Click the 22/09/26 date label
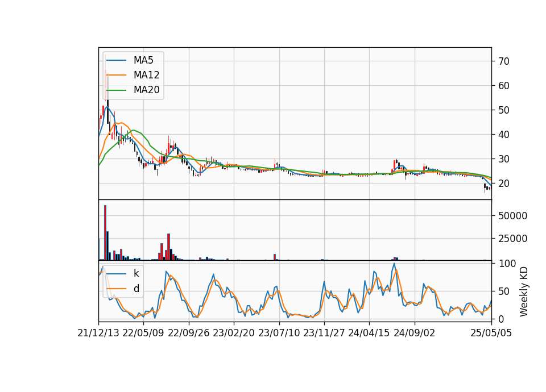 189,333
